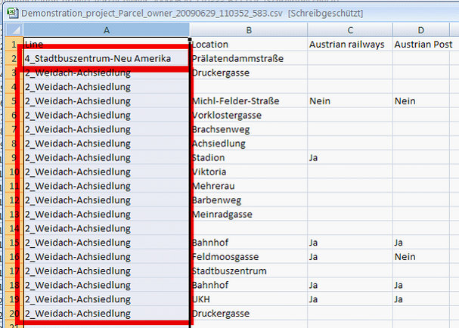
Task: Select 'Ja' in row 19 Austrian railways
Action: pyautogui.click(x=350, y=299)
